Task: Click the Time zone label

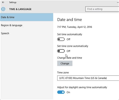Action: 63,73
